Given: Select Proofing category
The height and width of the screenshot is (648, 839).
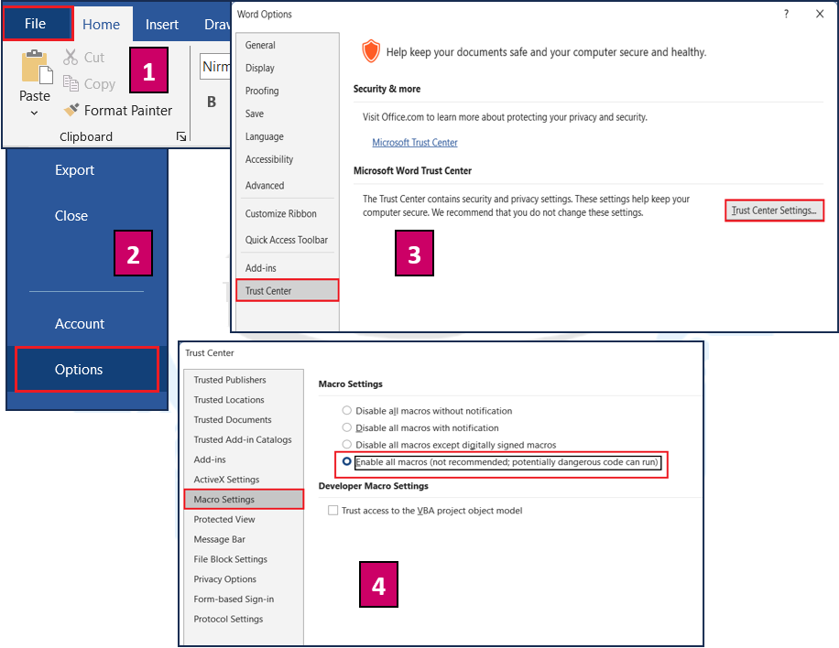Looking at the screenshot, I should click(x=288, y=91).
